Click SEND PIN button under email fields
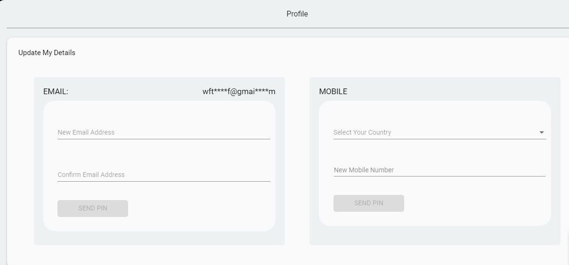Image resolution: width=569 pixels, height=265 pixels. coord(93,209)
